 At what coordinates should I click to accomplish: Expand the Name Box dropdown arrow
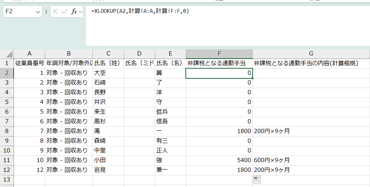38,12
